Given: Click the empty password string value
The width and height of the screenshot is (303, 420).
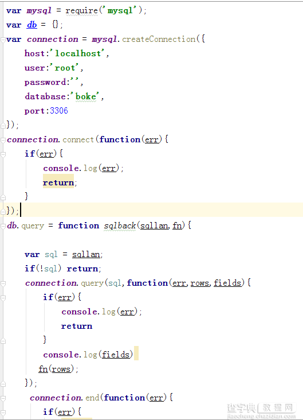Looking at the screenshot, I should 74,81.
